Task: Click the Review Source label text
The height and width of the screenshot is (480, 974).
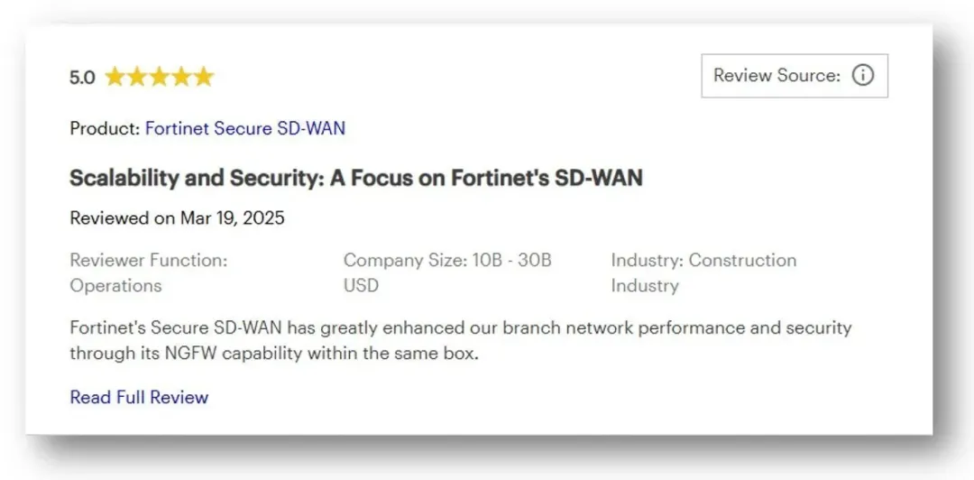Action: (776, 76)
